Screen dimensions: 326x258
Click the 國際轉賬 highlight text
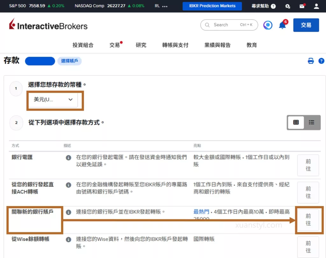click(x=204, y=239)
